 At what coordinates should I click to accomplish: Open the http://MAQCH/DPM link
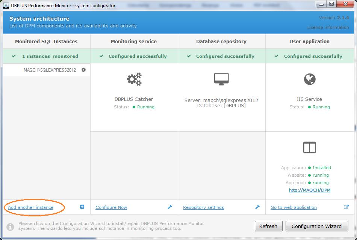point(309,190)
